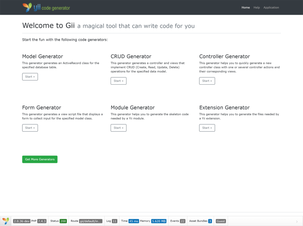Screen dimensions: 303x226
Task: Open the Log 11 debug panel
Action: click(x=112, y=221)
